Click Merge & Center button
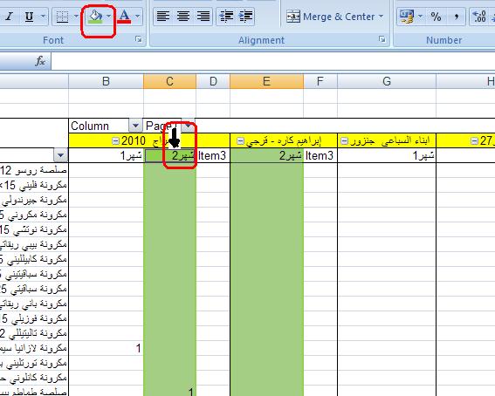Image resolution: width=495 pixels, height=396 pixels. pos(334,17)
